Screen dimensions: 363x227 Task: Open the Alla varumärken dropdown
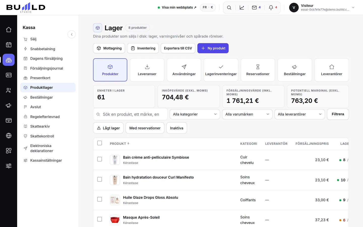247,114
